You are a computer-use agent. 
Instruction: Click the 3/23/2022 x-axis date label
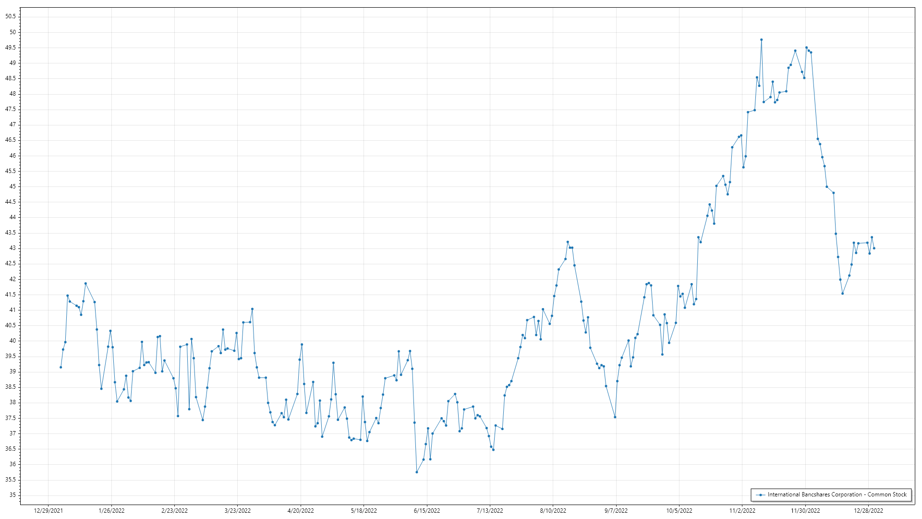pyautogui.click(x=238, y=511)
